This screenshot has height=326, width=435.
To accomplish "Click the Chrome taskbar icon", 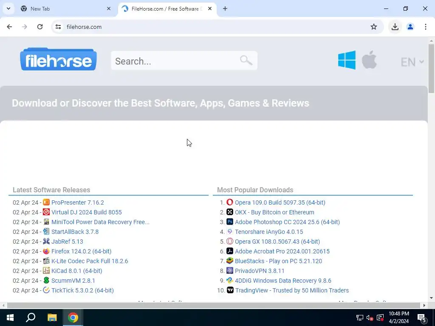I will [x=73, y=318].
